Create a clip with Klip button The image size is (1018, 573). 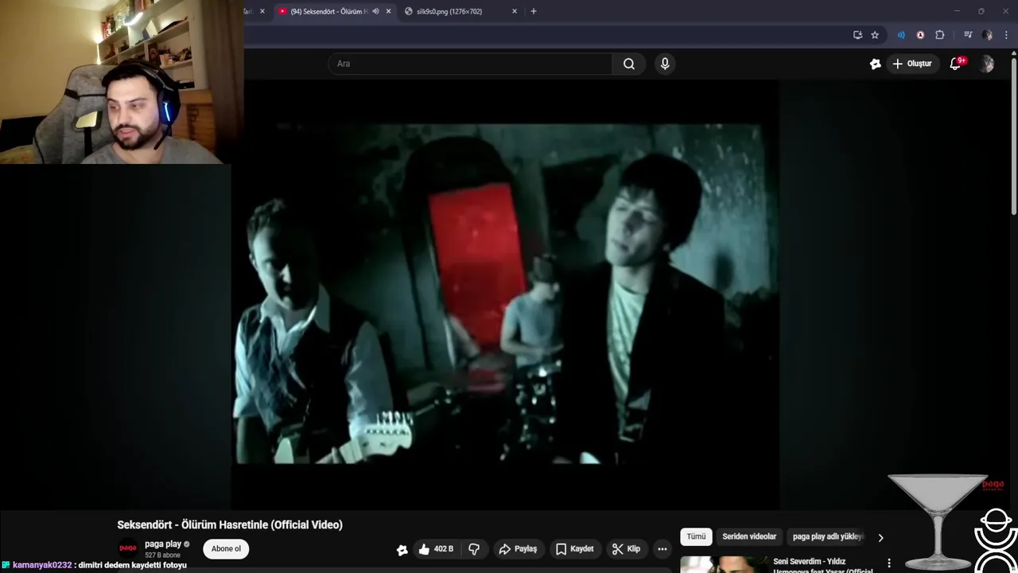pyautogui.click(x=626, y=549)
